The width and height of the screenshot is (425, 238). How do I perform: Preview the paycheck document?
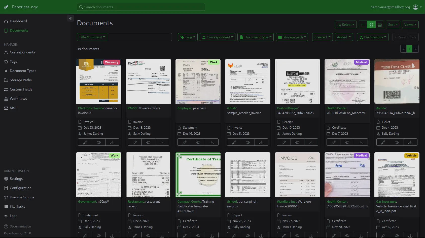point(198,142)
